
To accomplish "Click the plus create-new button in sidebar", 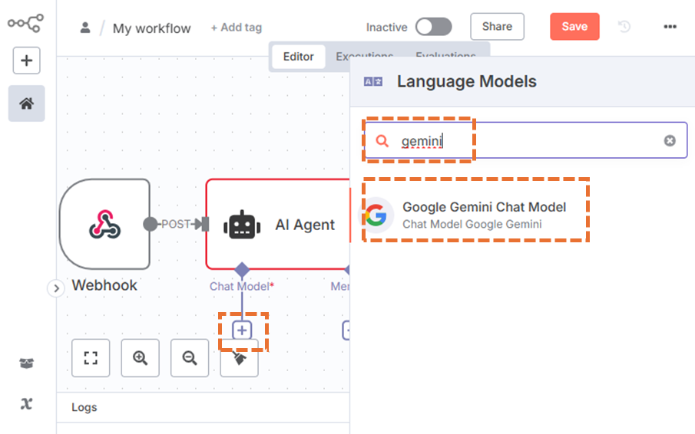I will pos(27,60).
